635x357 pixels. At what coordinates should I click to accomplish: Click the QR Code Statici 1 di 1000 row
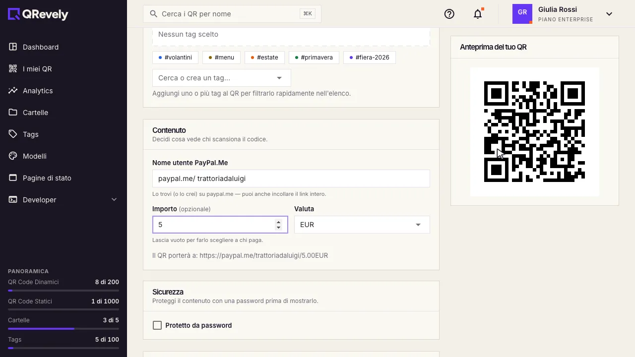coord(63,301)
